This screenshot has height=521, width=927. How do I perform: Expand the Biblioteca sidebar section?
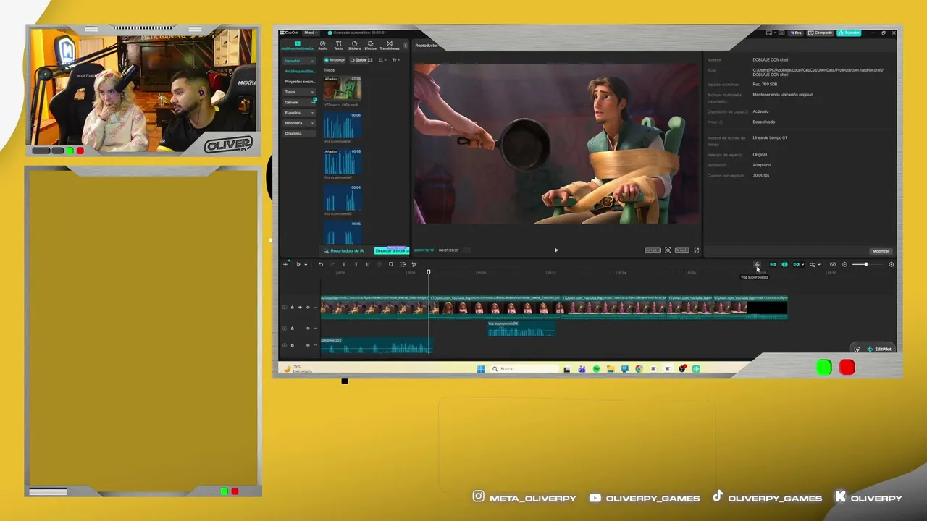tap(298, 123)
